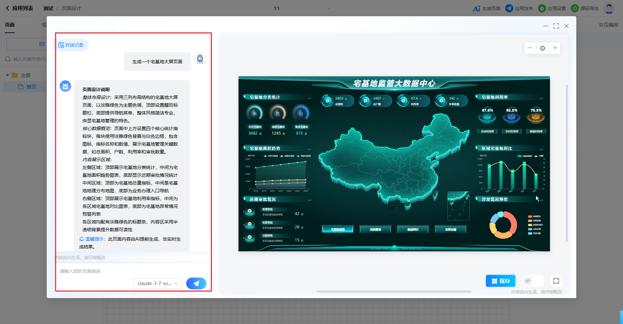This screenshot has height=324, width=623.
Task: Click the 保存 button
Action: (500, 281)
